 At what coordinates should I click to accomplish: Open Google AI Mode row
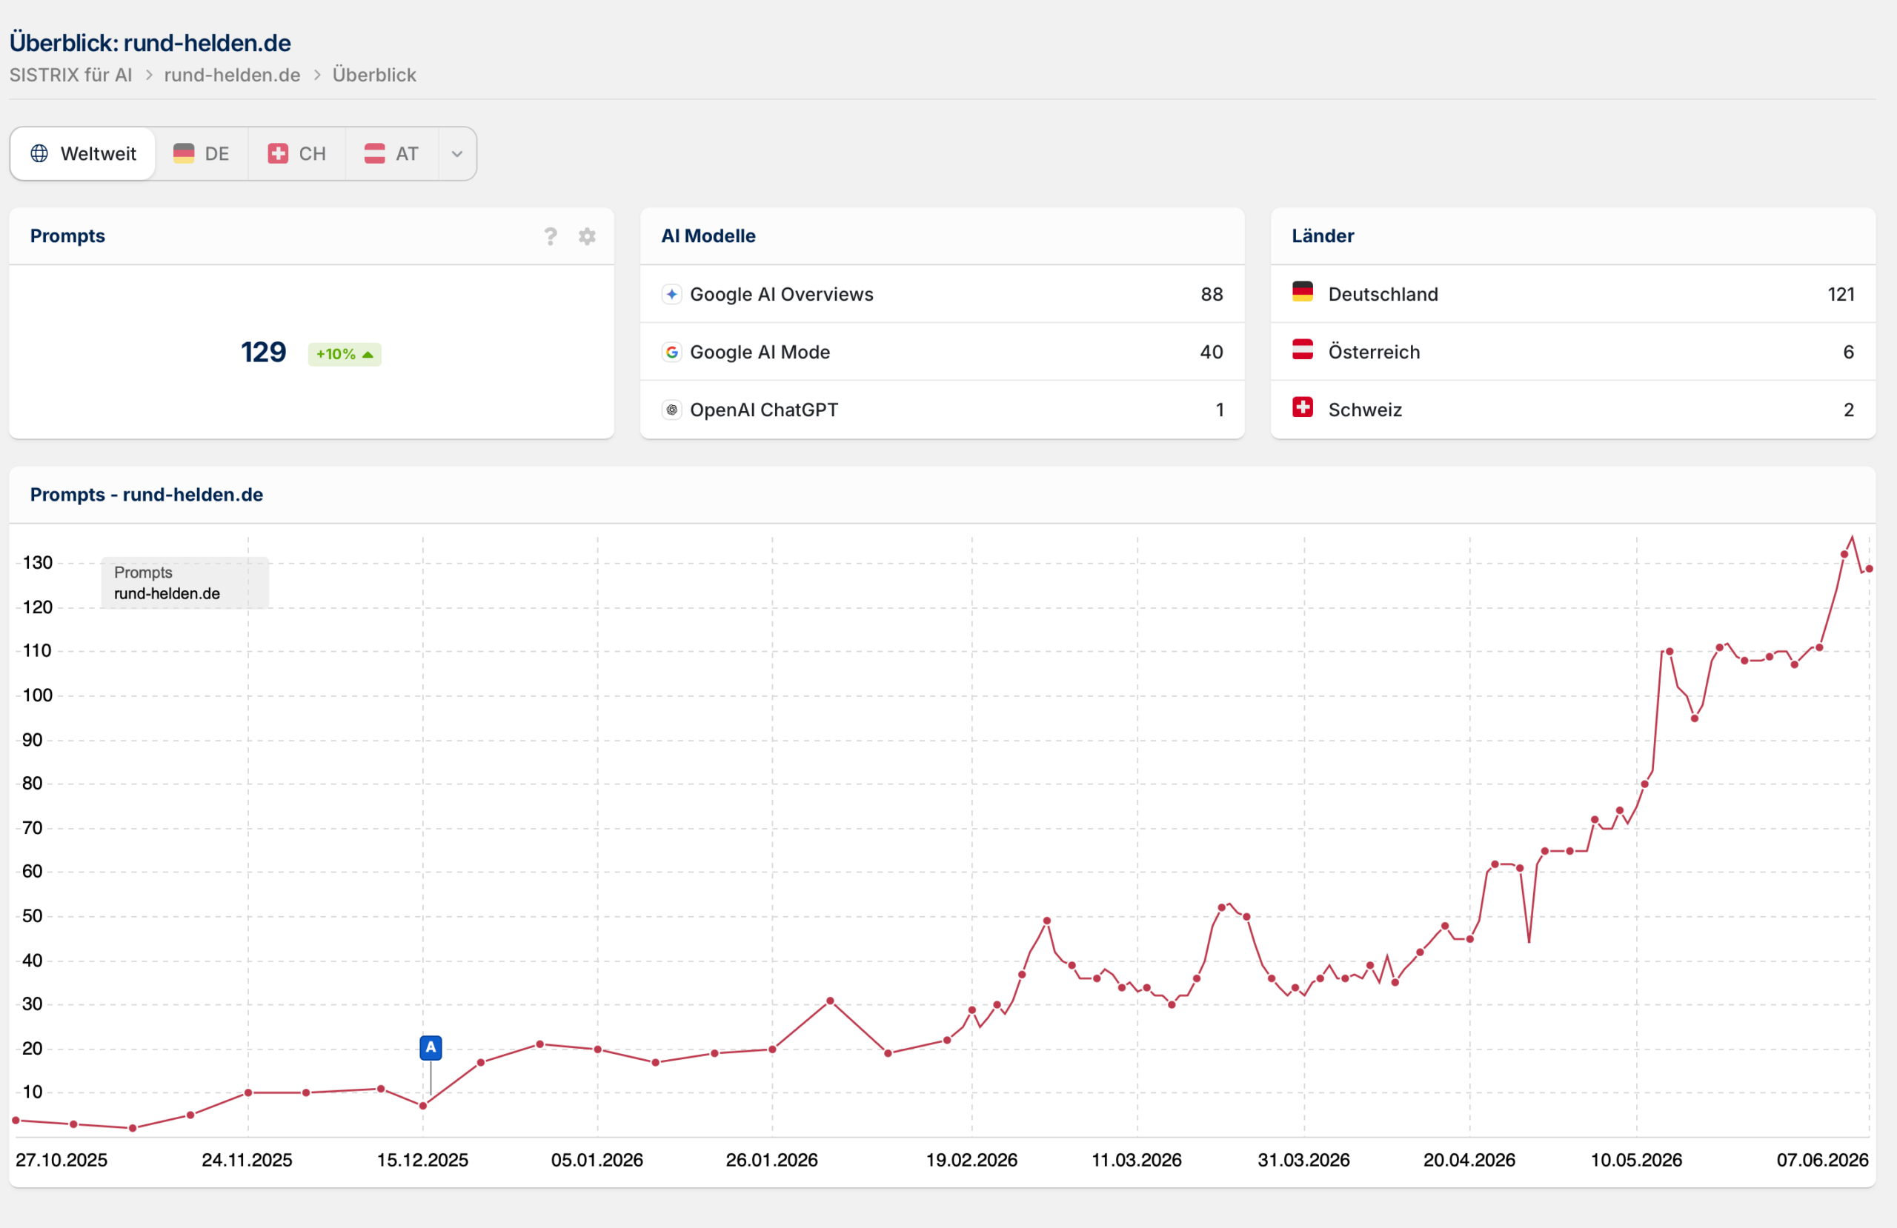point(941,351)
